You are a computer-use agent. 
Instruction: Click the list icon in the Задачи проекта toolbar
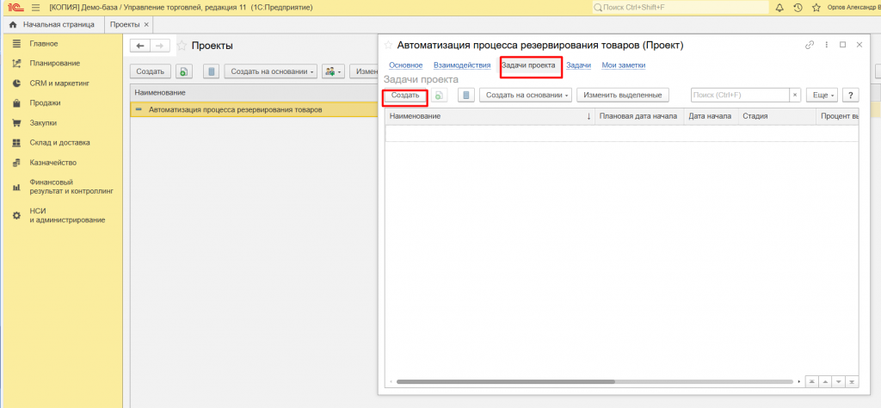tap(466, 96)
